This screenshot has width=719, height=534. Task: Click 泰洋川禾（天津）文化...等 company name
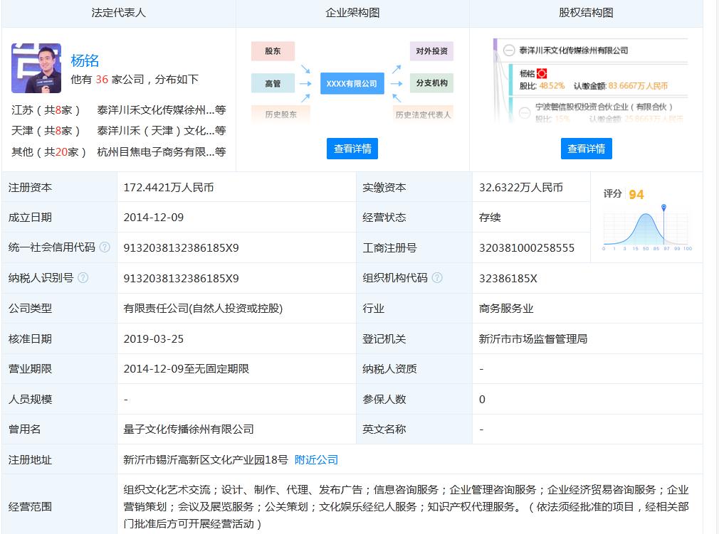click(162, 131)
